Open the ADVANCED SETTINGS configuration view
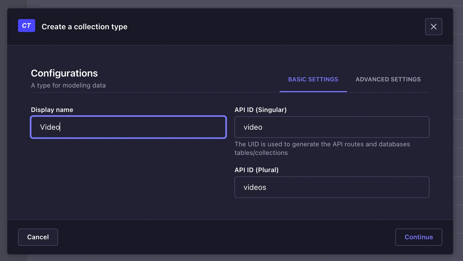The width and height of the screenshot is (463, 261). [x=388, y=79]
